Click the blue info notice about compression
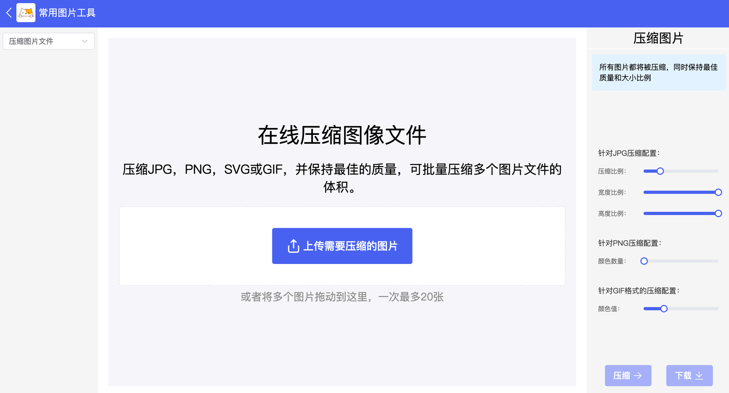This screenshot has height=393, width=729. tap(659, 73)
